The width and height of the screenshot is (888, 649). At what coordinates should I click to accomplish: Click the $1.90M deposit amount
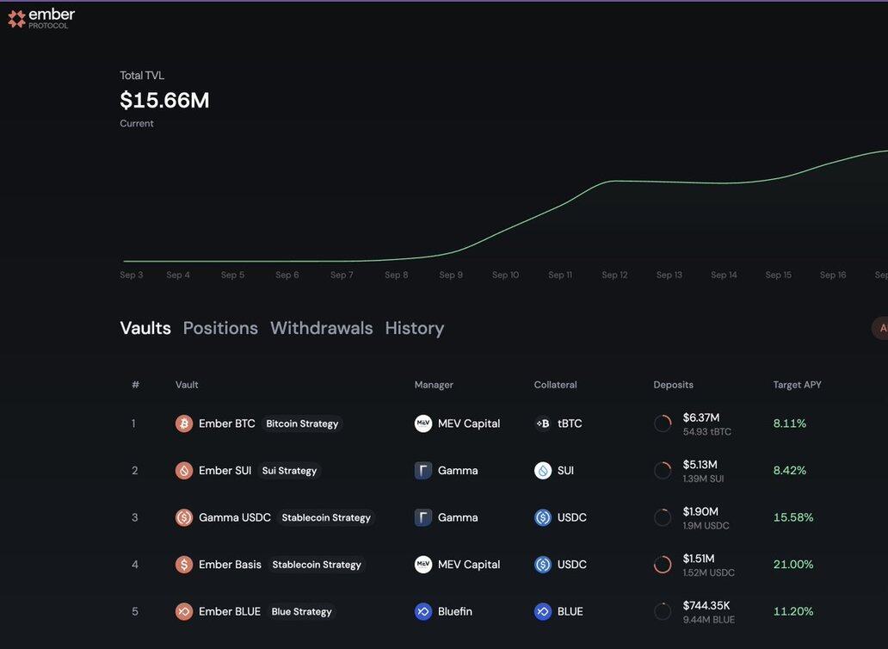[x=700, y=512]
